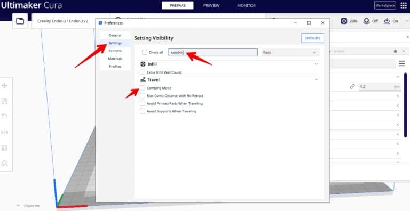The image size is (410, 211).
Task: Select the Scale tool in left toolbar
Action: pos(4,101)
